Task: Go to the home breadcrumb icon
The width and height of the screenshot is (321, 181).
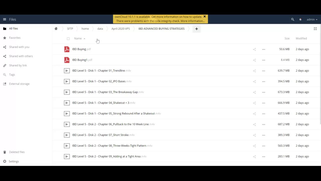Action: (56, 29)
